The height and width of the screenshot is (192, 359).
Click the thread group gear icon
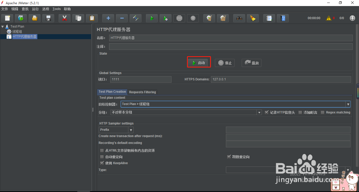tap(9, 32)
